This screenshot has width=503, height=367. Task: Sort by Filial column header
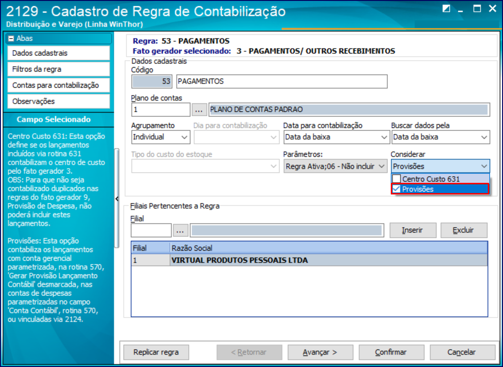point(150,248)
